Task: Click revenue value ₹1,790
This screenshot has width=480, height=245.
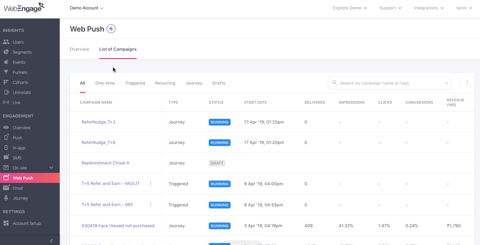Action: pyautogui.click(x=453, y=226)
